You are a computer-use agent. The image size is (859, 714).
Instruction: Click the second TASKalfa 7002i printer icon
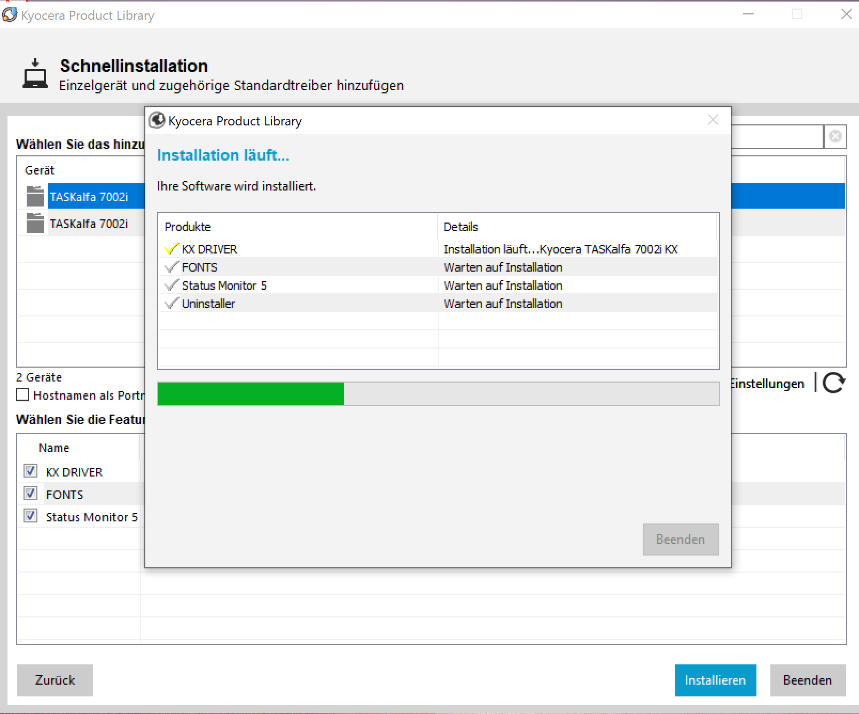point(35,223)
